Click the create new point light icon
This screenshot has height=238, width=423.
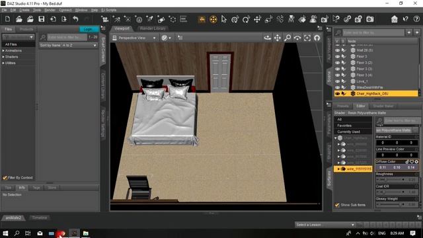[128, 19]
